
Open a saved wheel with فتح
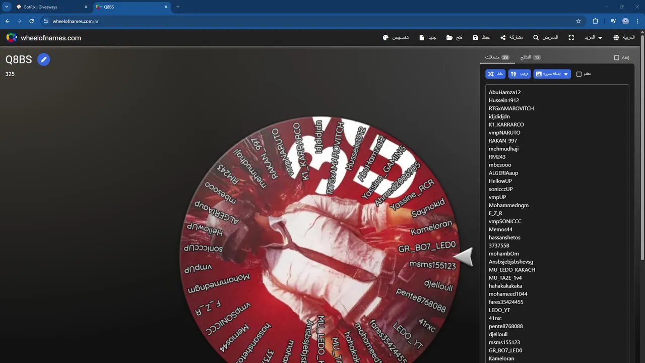tap(455, 38)
